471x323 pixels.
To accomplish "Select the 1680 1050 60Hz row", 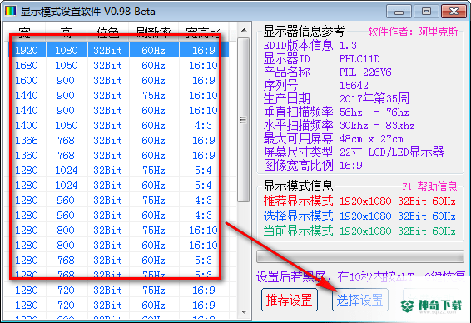I will pos(118,65).
